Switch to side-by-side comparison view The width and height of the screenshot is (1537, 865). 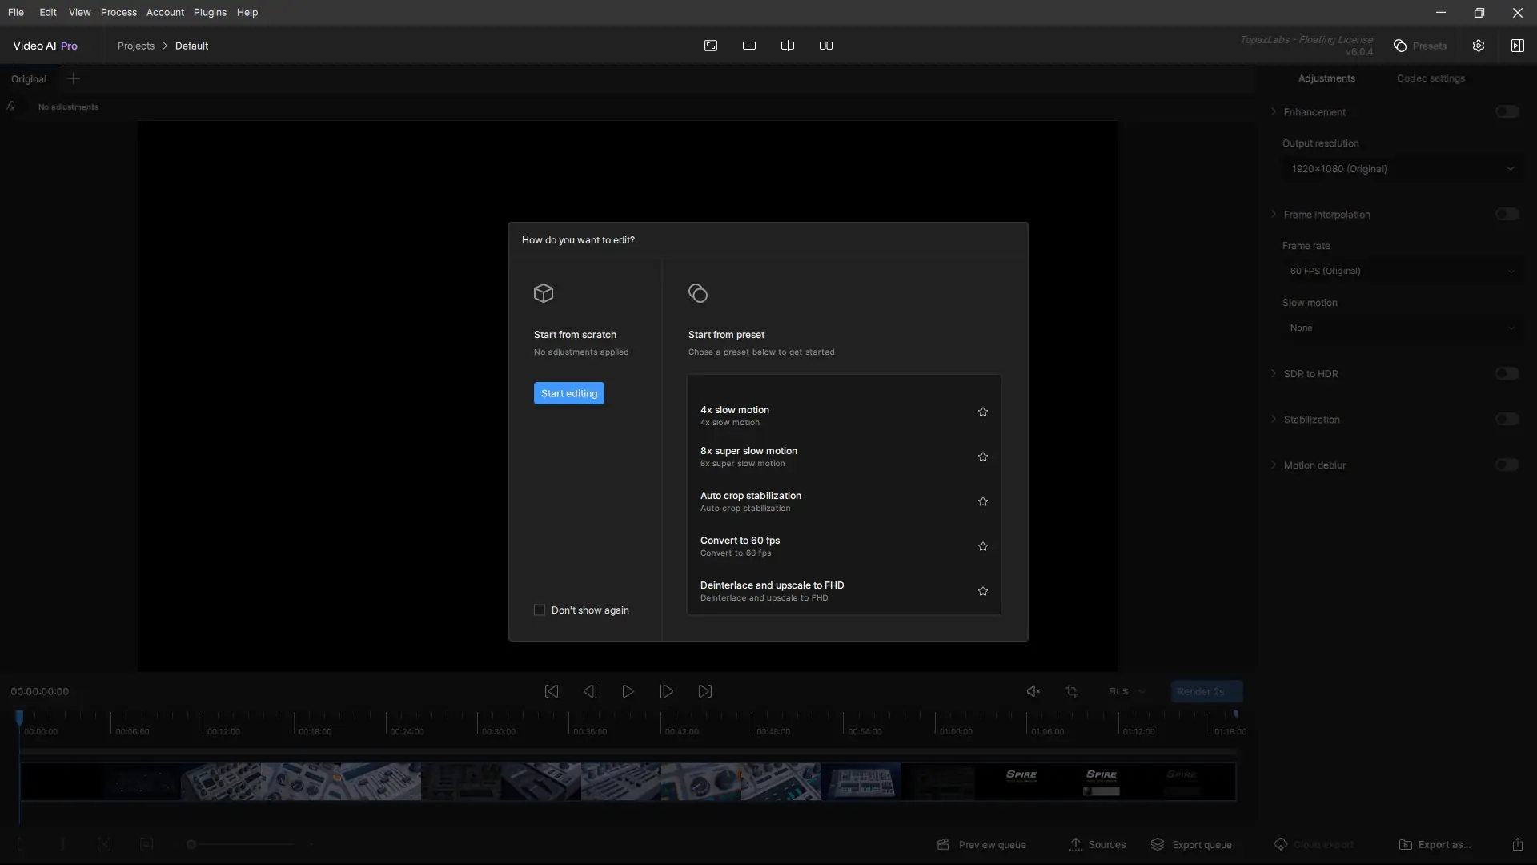(x=825, y=46)
